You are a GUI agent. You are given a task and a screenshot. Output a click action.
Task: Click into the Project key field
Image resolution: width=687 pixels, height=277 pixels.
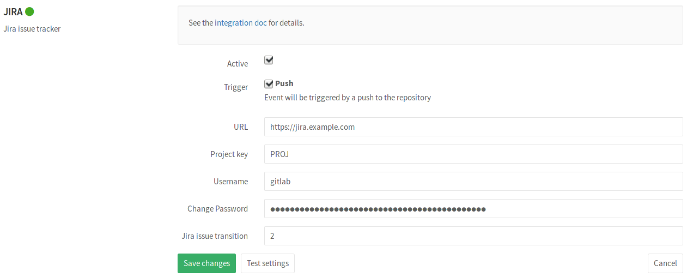pyautogui.click(x=473, y=154)
